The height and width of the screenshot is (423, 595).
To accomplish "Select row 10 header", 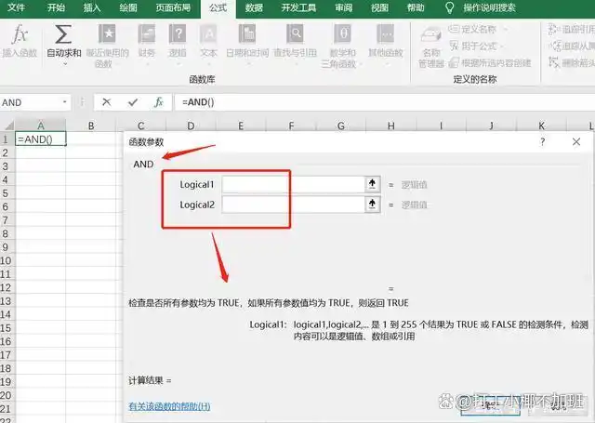I will pos(7,260).
